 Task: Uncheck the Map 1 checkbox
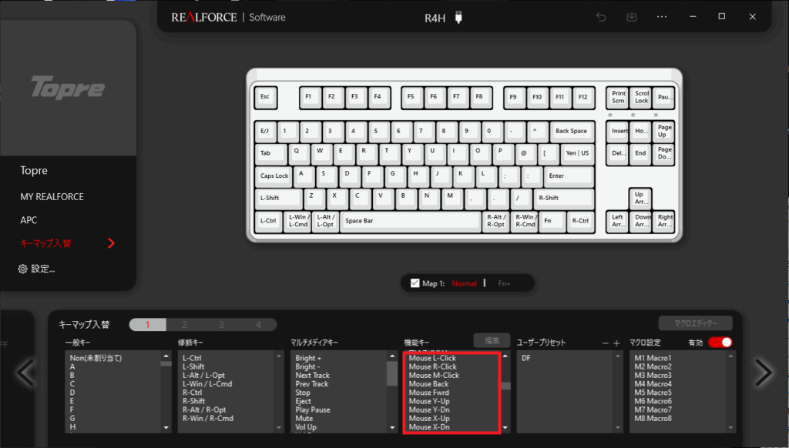click(x=415, y=283)
